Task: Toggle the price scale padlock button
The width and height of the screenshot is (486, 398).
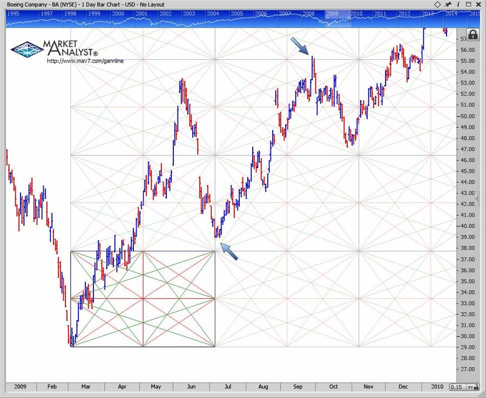Action: pyautogui.click(x=473, y=35)
